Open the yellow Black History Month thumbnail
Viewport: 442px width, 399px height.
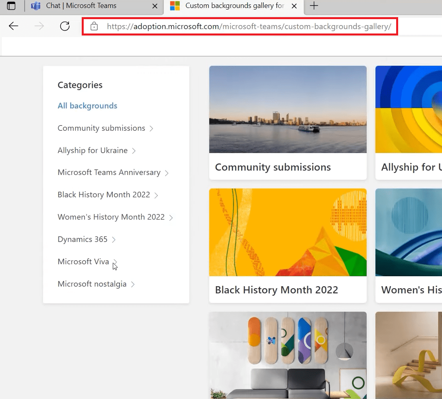(288, 232)
